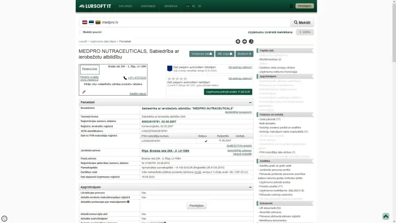This screenshot has height=223, width=396.
Task: Click the first Kā veidojas reitings link
Action: [240, 67]
